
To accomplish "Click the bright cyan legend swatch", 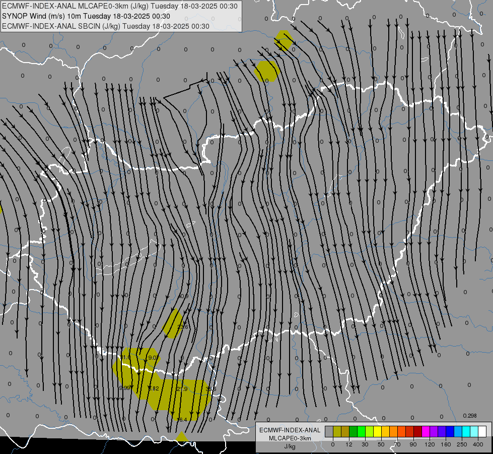I will [466, 431].
